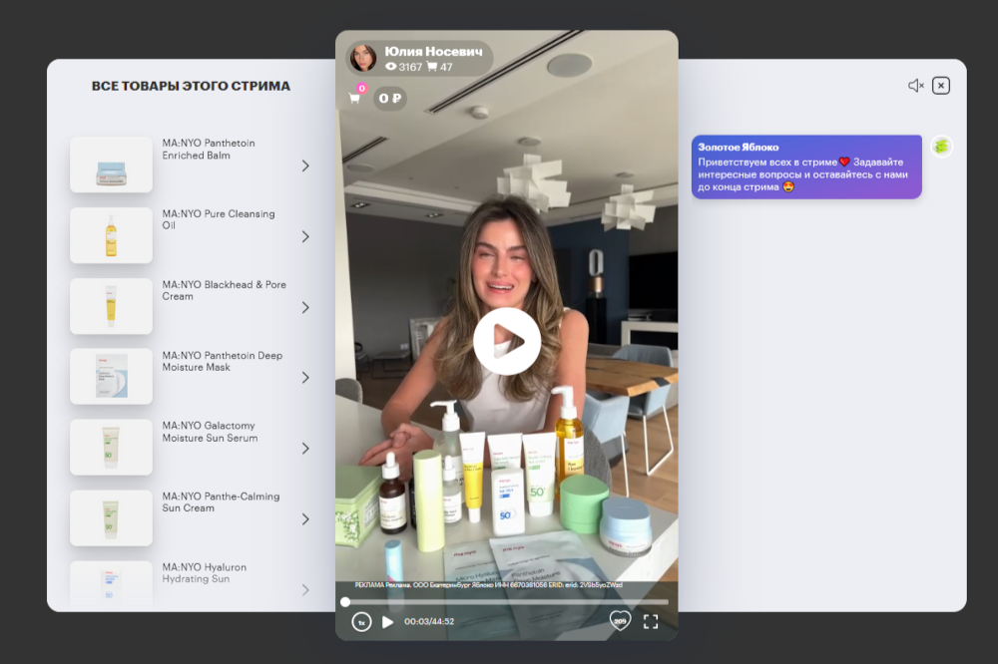This screenshot has width=998, height=664.
Task: Click the MA:NYO Pure Cleansing Oil title
Action: point(219,219)
